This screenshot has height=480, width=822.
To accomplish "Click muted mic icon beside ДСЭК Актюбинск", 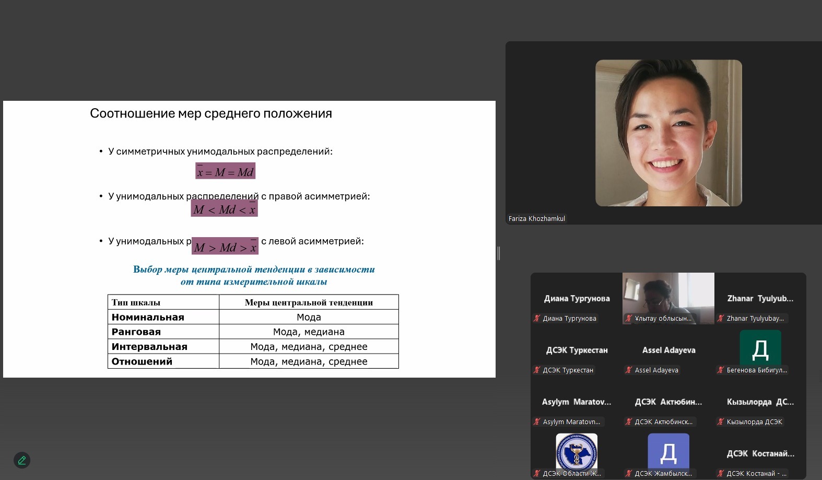I will click(x=629, y=422).
